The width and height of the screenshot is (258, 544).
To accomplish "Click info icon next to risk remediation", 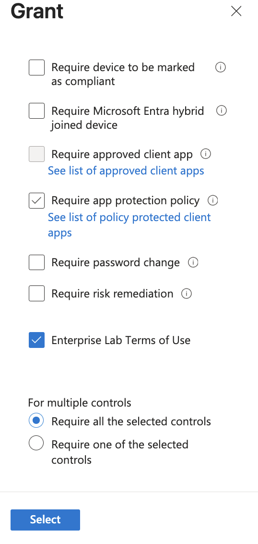I will tap(187, 294).
